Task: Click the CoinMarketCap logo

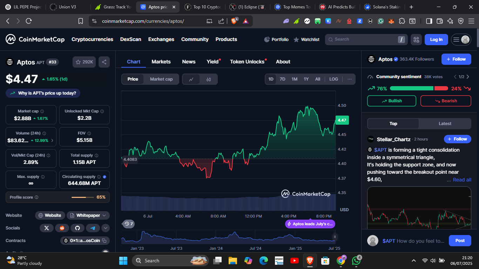Action: click(35, 39)
